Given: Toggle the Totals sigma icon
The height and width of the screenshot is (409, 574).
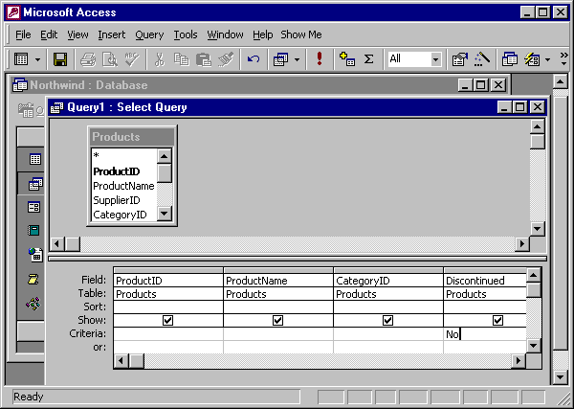Looking at the screenshot, I should pyautogui.click(x=368, y=59).
